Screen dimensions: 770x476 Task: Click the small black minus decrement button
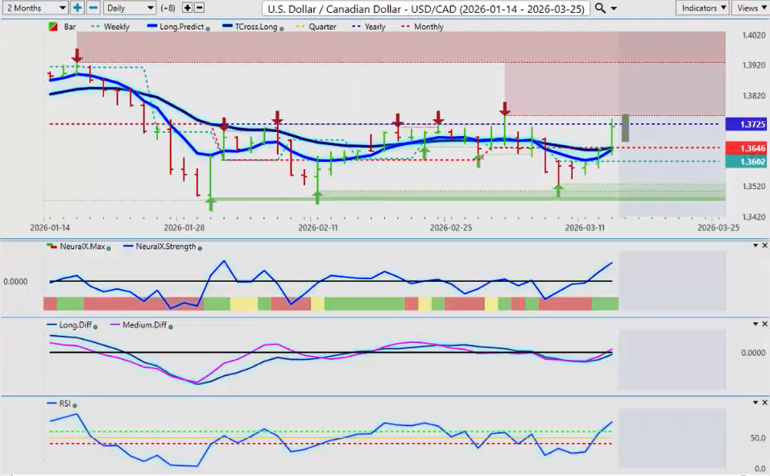click(x=200, y=7)
